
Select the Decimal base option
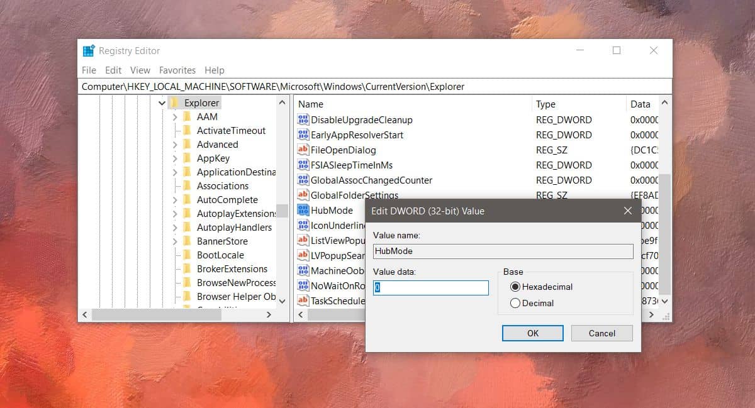click(515, 303)
